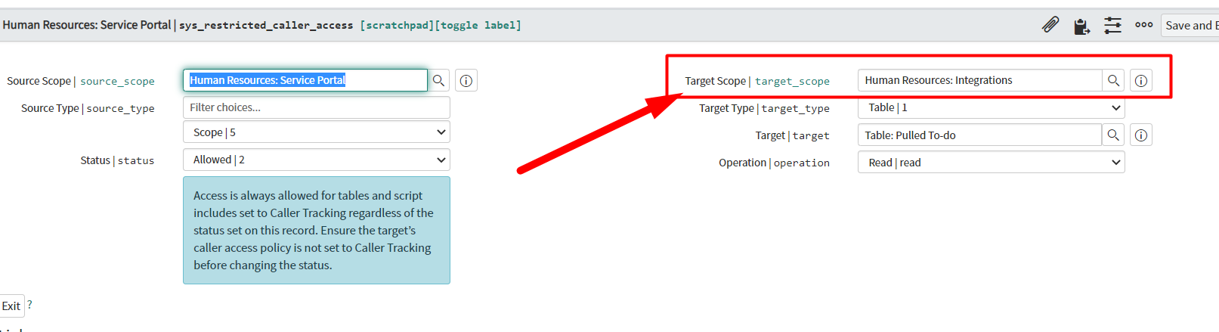Click the [toggle label] link in header
The width and height of the screenshot is (1219, 332).
click(478, 25)
